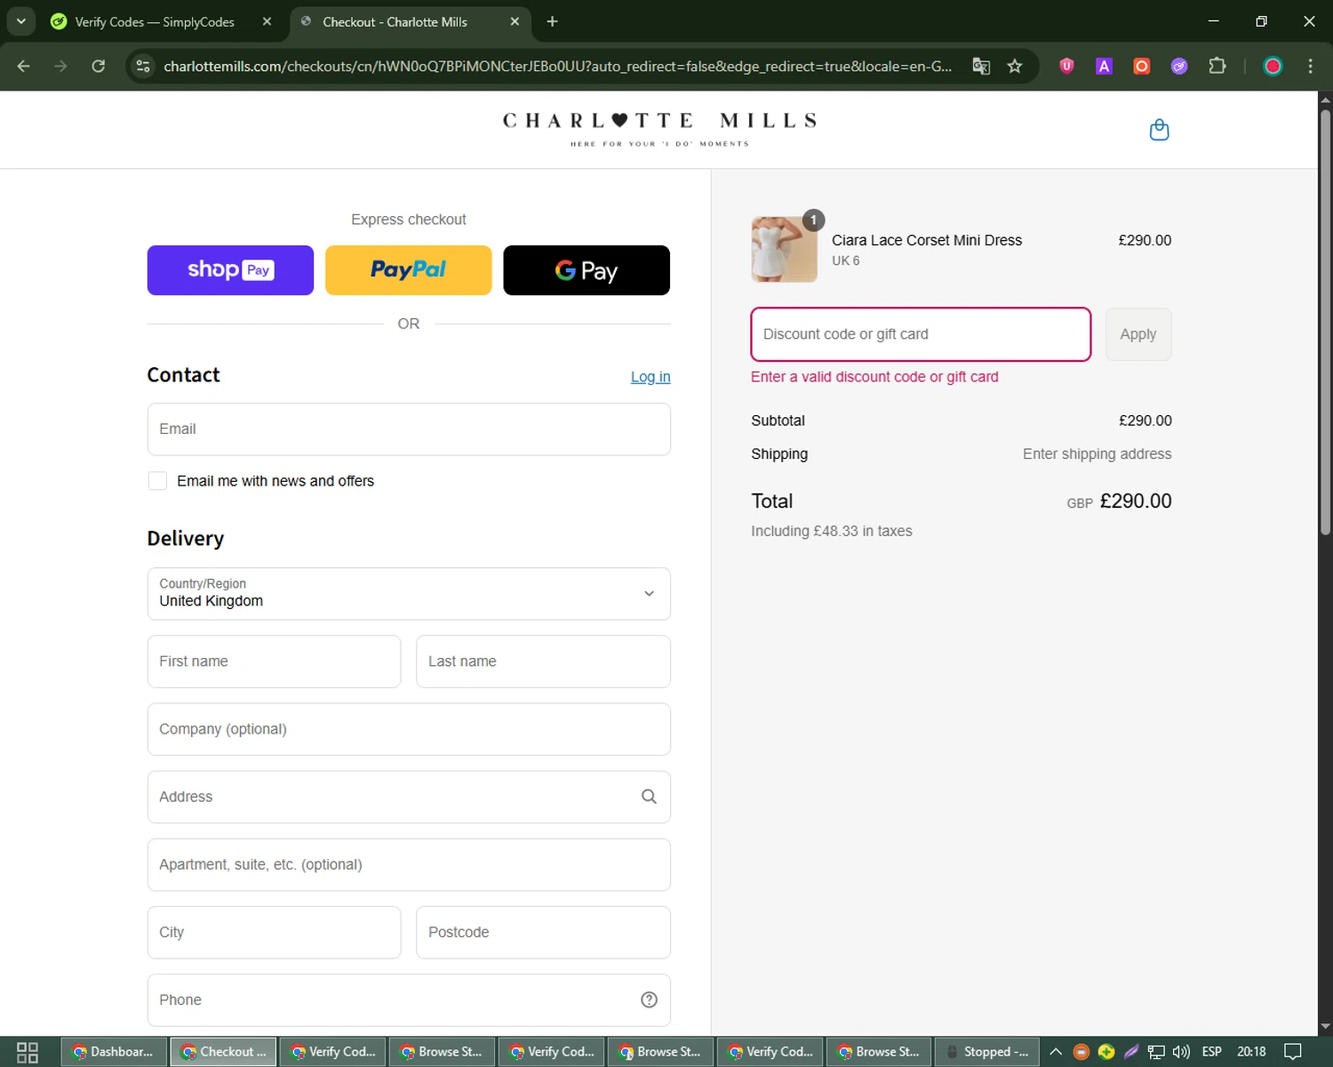This screenshot has width=1333, height=1067.
Task: Click the Apply discount button
Action: (x=1138, y=334)
